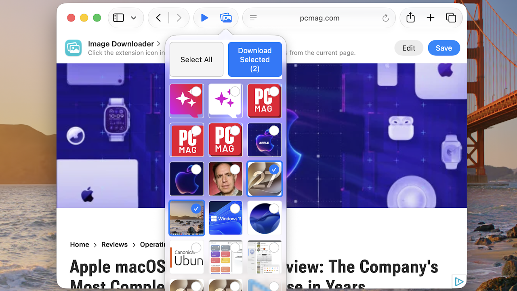Deselect the macOS 27 image

[265, 179]
